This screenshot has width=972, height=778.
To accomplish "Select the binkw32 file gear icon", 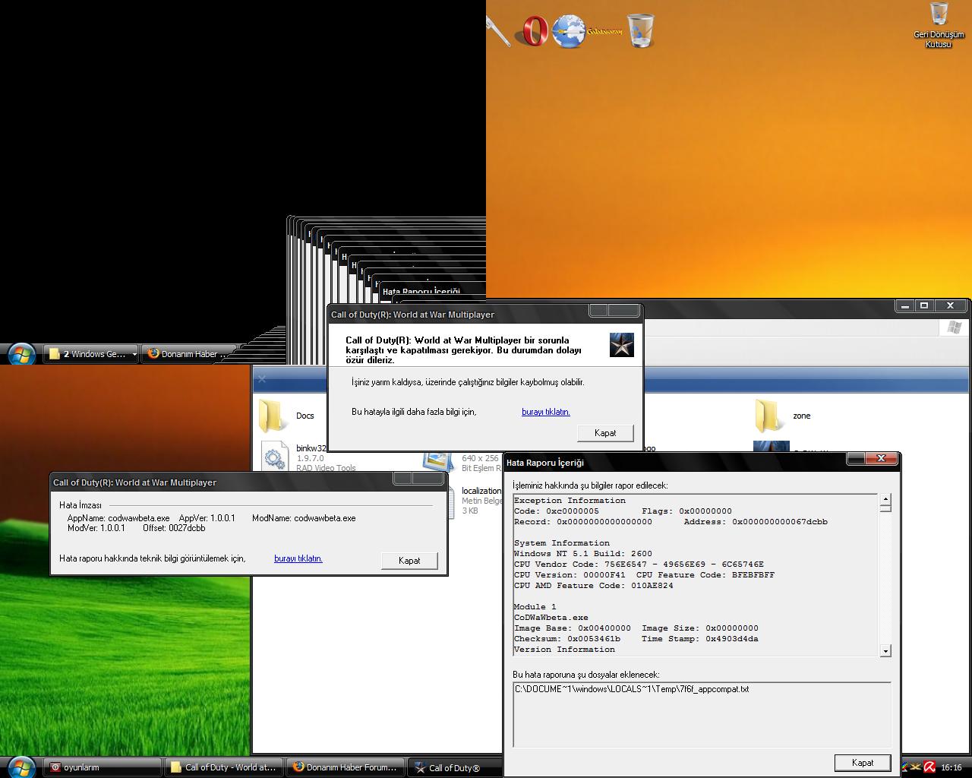I will (274, 456).
